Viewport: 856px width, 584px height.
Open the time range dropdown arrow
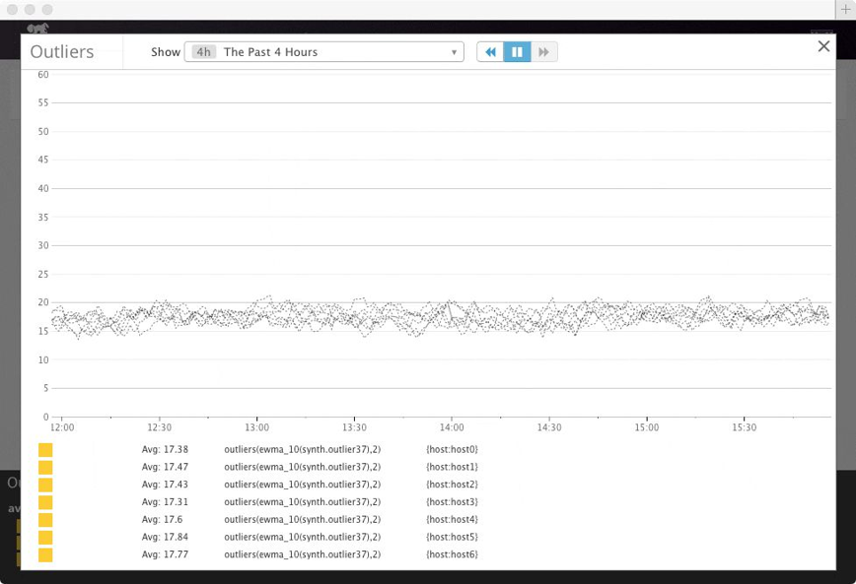454,52
